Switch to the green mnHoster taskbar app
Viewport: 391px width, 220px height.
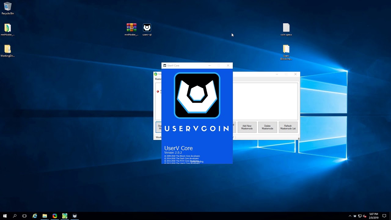(65, 216)
